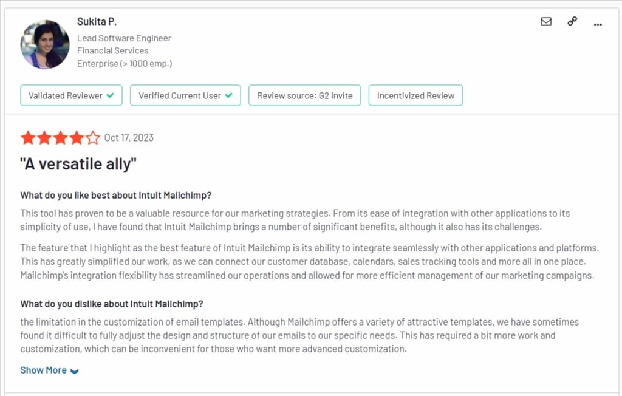Click the checkmark in Validated Reviewer badge
This screenshot has width=622, height=396.
111,95
